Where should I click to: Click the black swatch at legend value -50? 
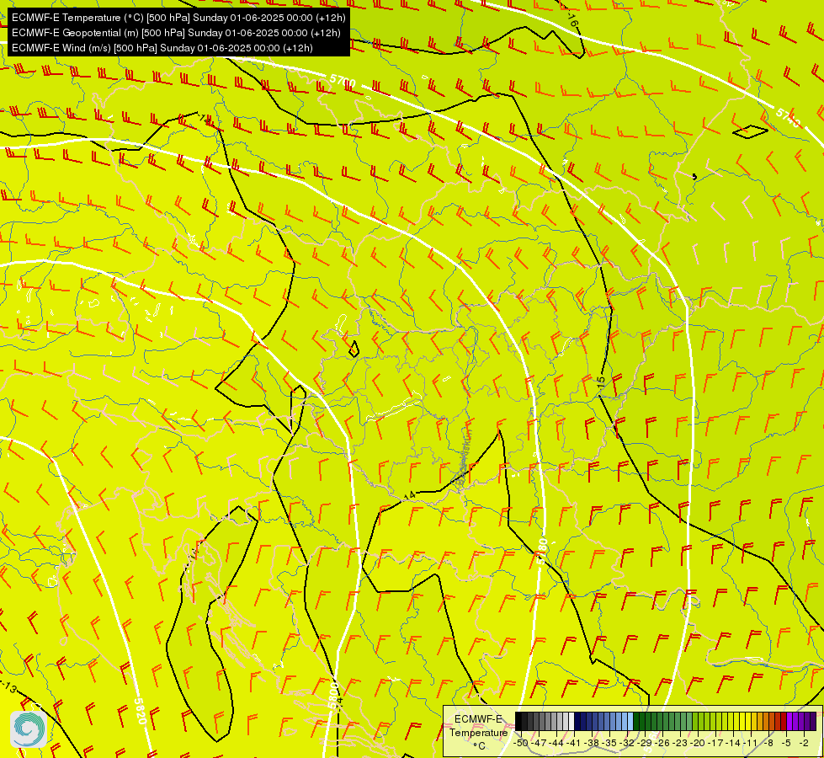click(518, 721)
